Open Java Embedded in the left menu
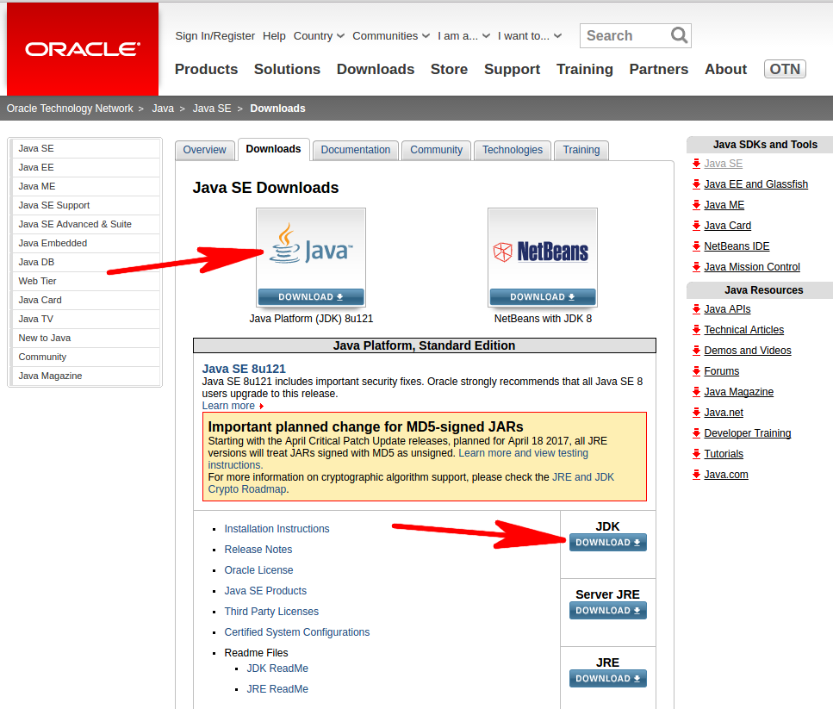833x709 pixels. pyautogui.click(x=85, y=243)
